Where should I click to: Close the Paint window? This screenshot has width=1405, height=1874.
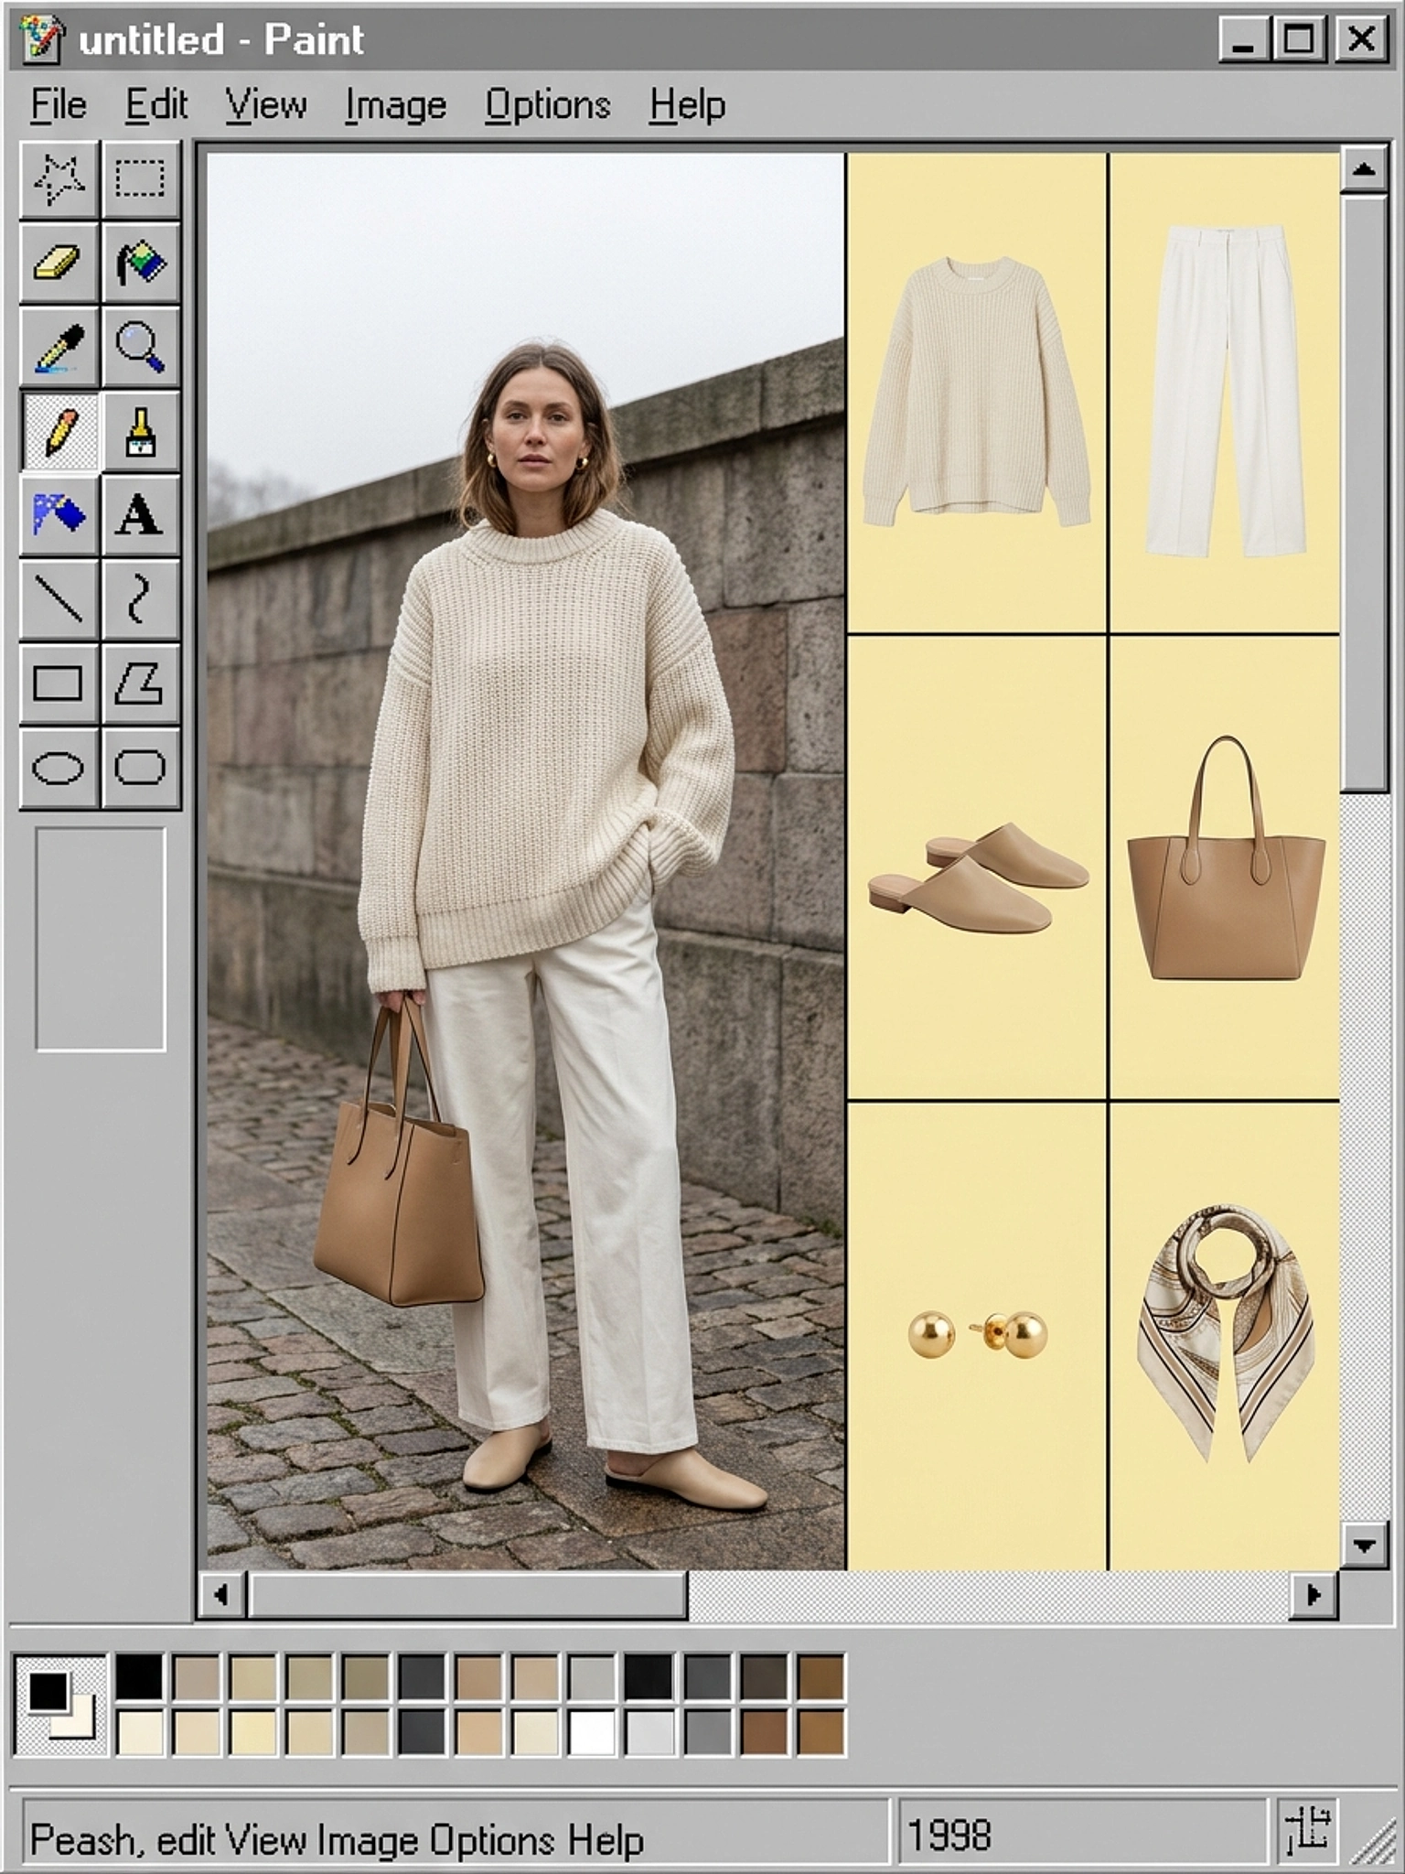coord(1362,39)
